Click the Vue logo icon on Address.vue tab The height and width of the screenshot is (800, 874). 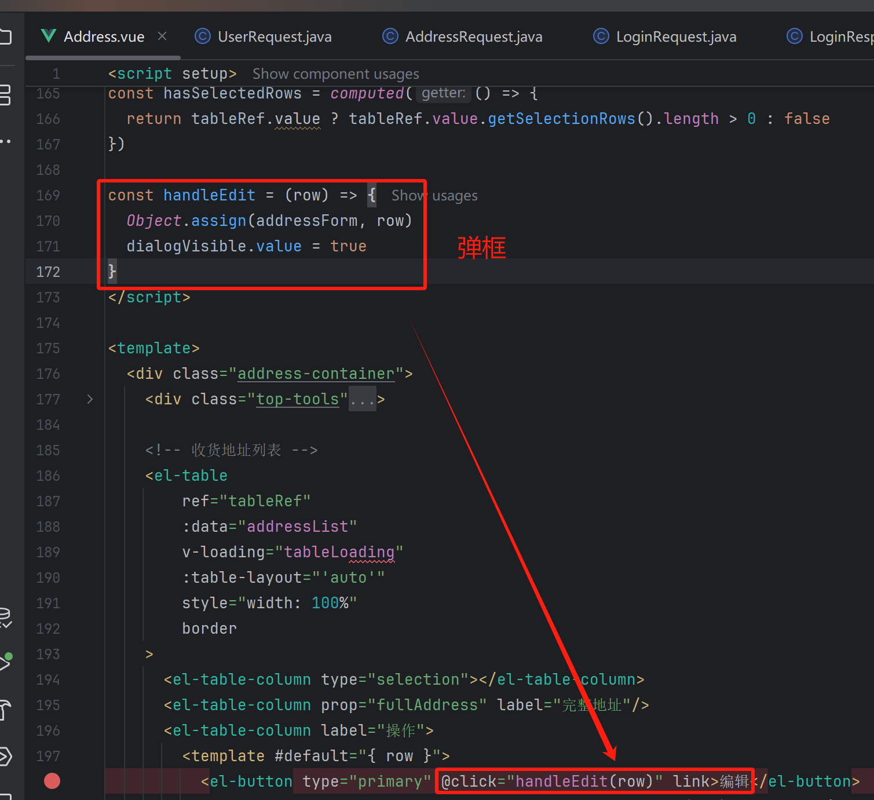[49, 36]
